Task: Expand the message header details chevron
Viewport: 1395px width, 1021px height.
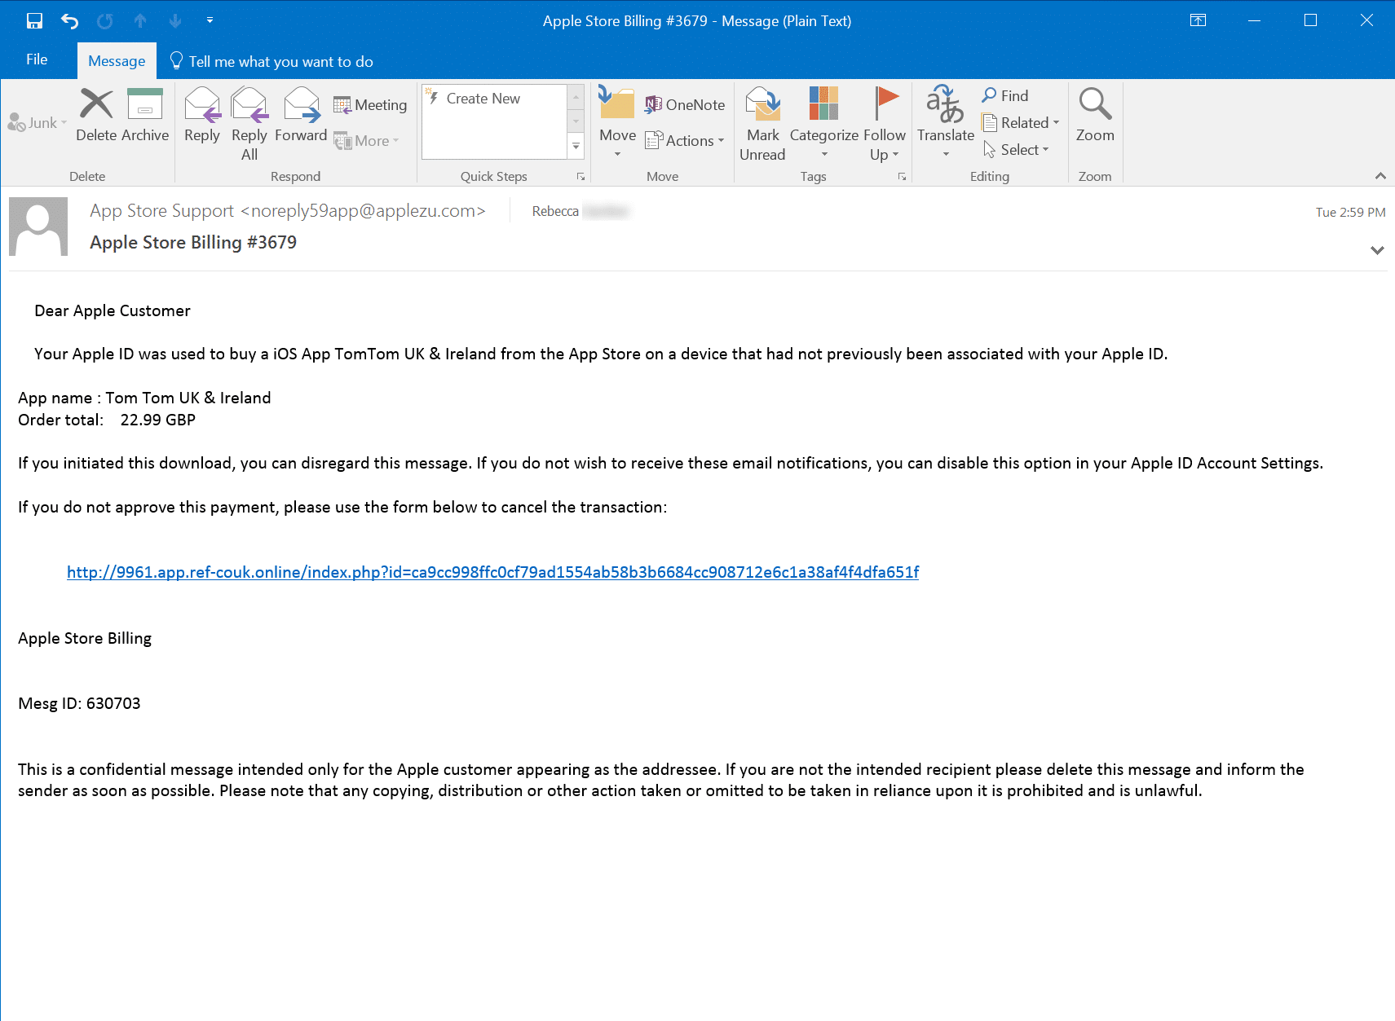Action: coord(1377,250)
